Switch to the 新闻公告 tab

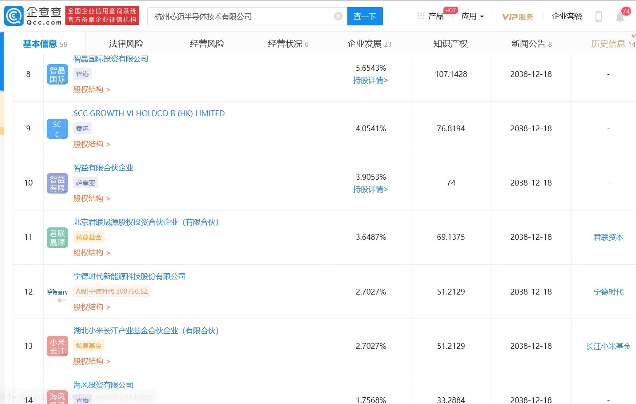coord(531,44)
